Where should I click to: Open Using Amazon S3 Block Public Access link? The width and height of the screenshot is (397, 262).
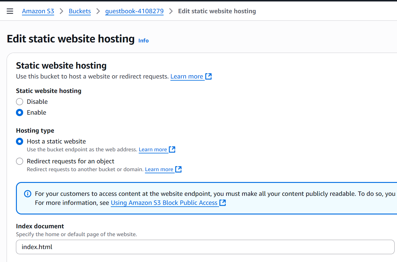(164, 203)
